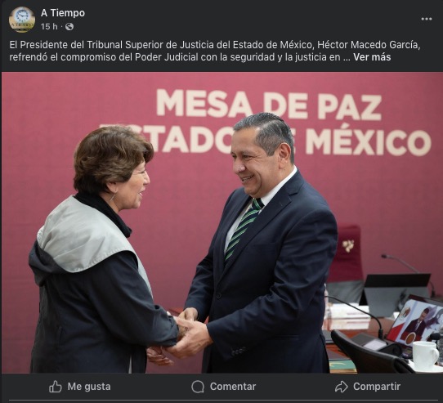443x403 pixels.
Task: Expand post text with Ver más
Action: coord(372,57)
